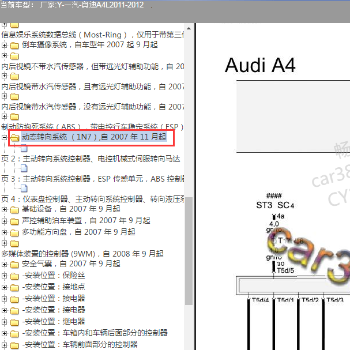
Task: Expand the 基础设备 folder node
Action: [x=4, y=209]
